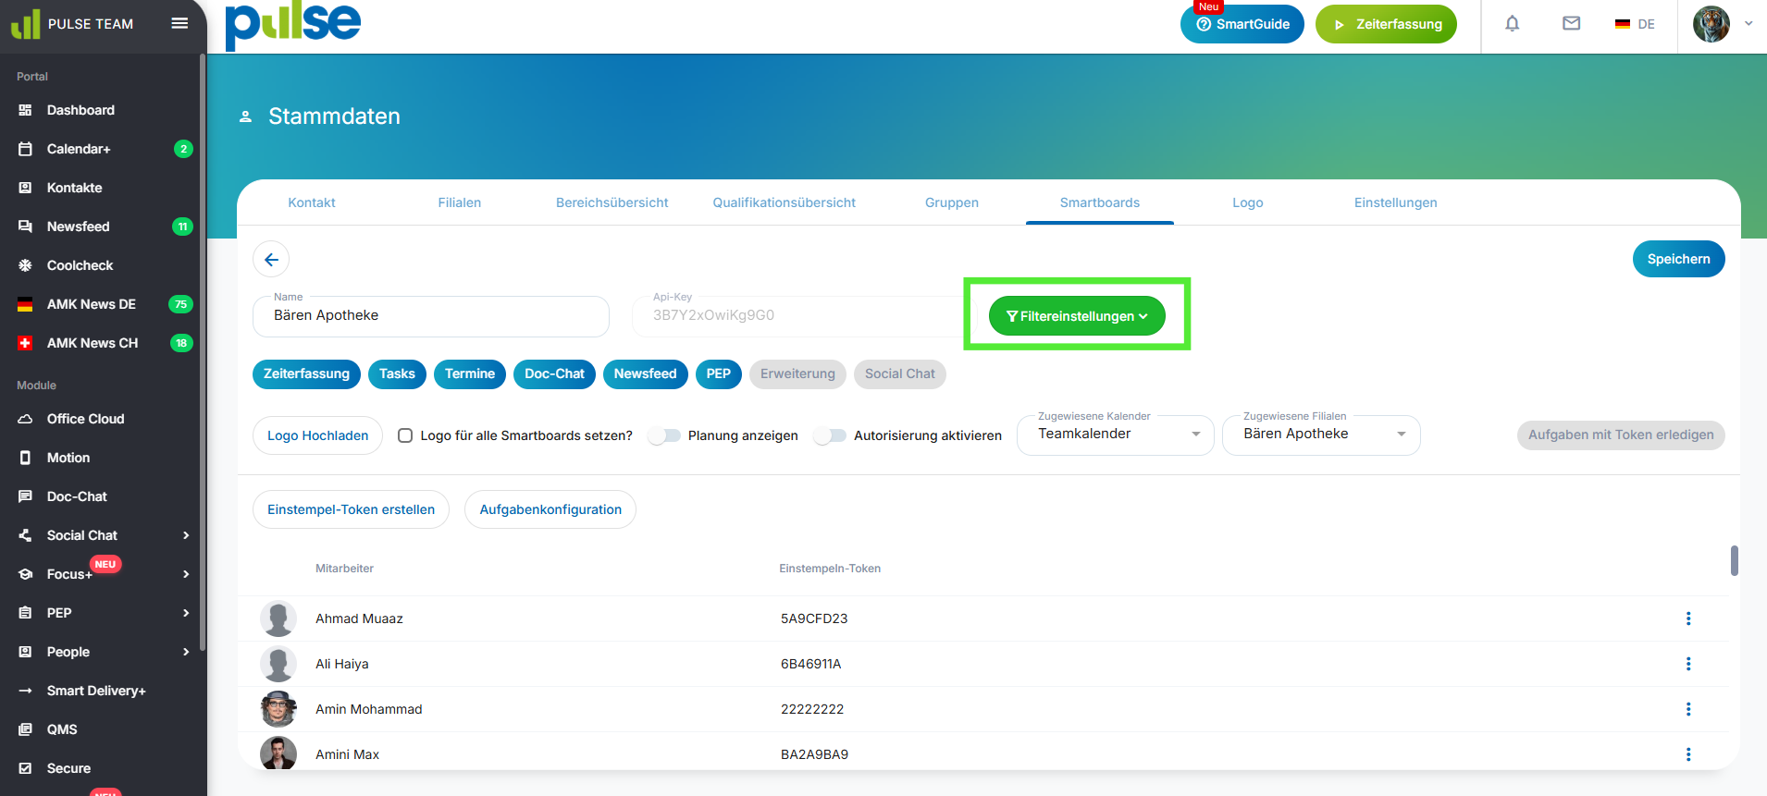
Task: Check 'Logo für alle Smartboards setzen?'
Action: [405, 435]
